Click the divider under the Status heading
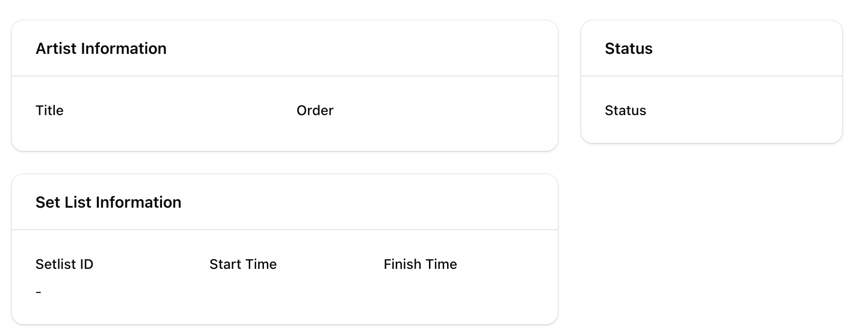The height and width of the screenshot is (335, 854). (x=711, y=76)
